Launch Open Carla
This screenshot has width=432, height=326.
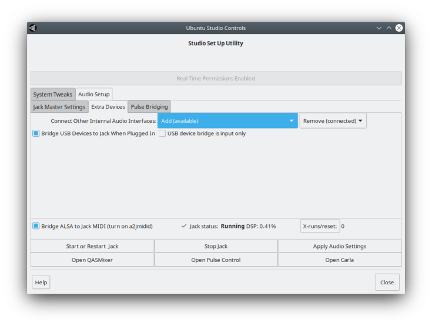tap(339, 260)
